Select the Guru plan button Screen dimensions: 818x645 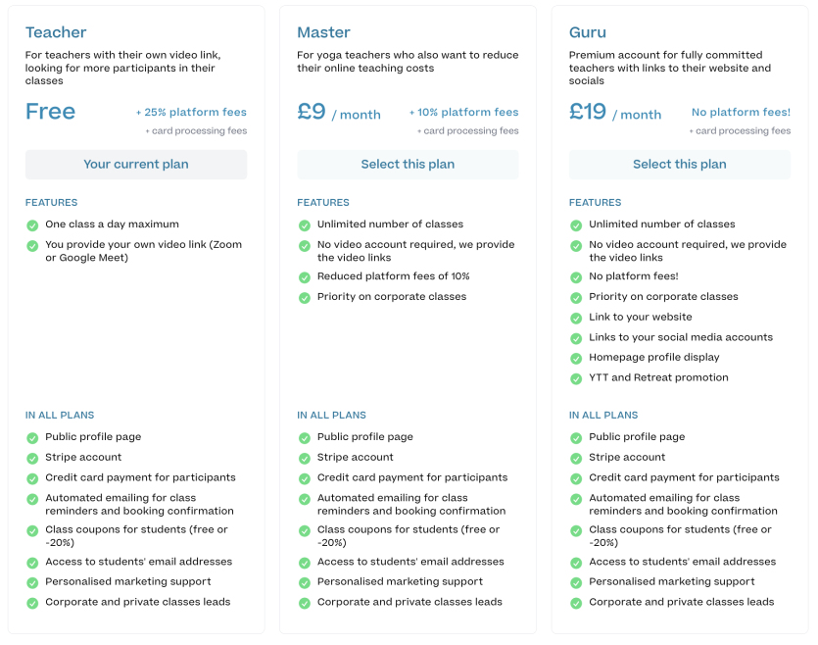pyautogui.click(x=679, y=165)
